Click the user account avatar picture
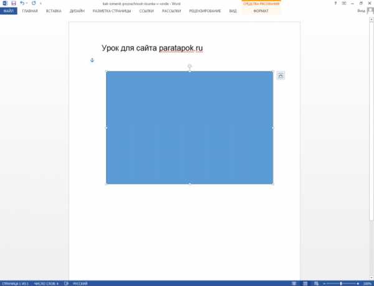Screen dimensions: 374x286 click(370, 11)
